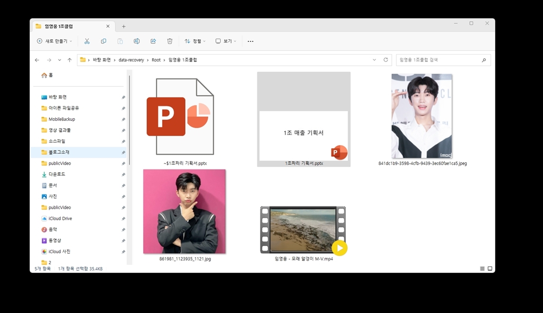This screenshot has height=313, width=543.
Task: Open 영상 결과물 folder in sidebar
Action: (56, 130)
